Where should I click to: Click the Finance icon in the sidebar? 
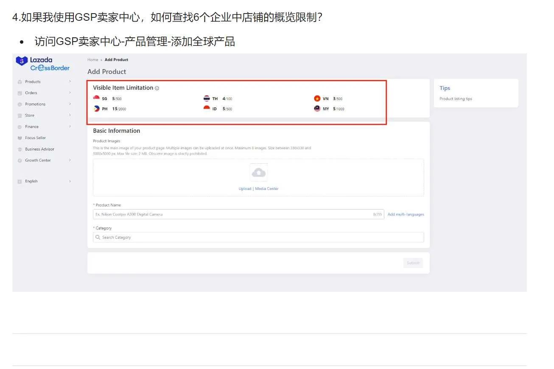coord(20,126)
